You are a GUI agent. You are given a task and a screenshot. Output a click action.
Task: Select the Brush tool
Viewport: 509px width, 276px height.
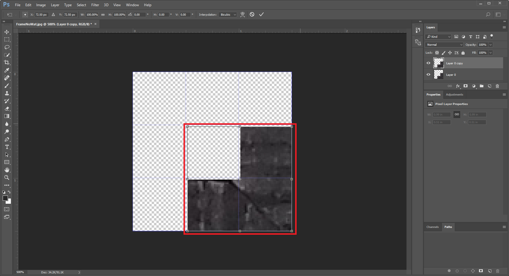coord(7,86)
